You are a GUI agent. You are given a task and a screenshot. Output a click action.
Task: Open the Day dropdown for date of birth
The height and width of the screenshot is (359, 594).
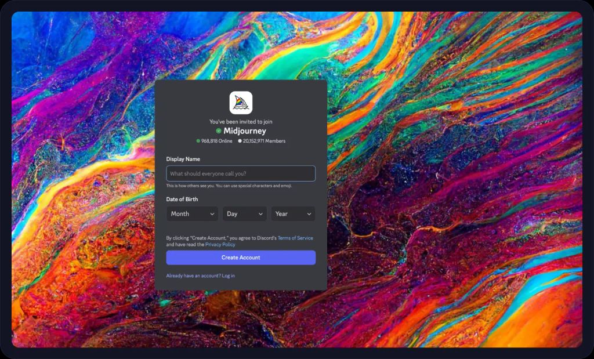pyautogui.click(x=244, y=214)
